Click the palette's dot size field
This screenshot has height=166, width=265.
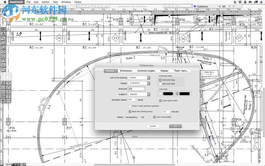point(6,77)
